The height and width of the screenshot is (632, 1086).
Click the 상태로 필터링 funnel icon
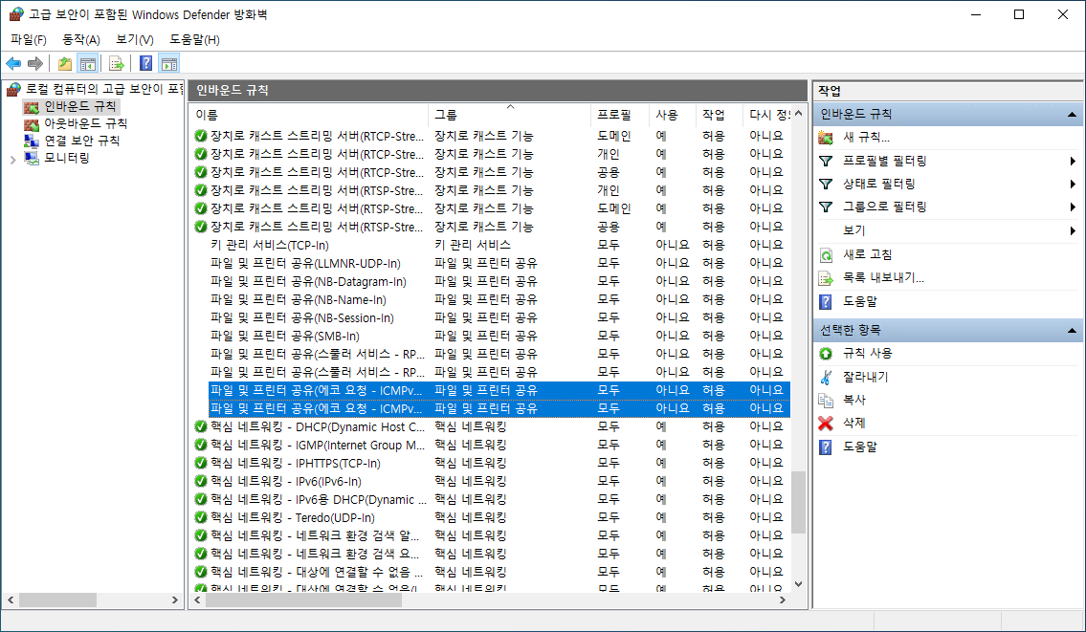point(826,184)
